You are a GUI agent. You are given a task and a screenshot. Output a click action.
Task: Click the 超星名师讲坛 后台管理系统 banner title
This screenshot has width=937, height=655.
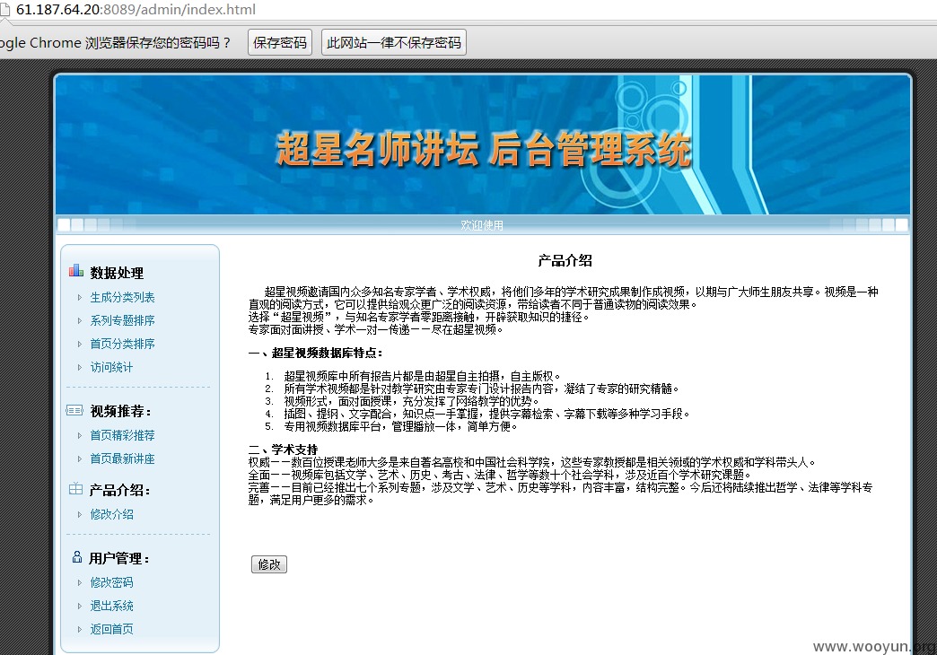(x=483, y=148)
